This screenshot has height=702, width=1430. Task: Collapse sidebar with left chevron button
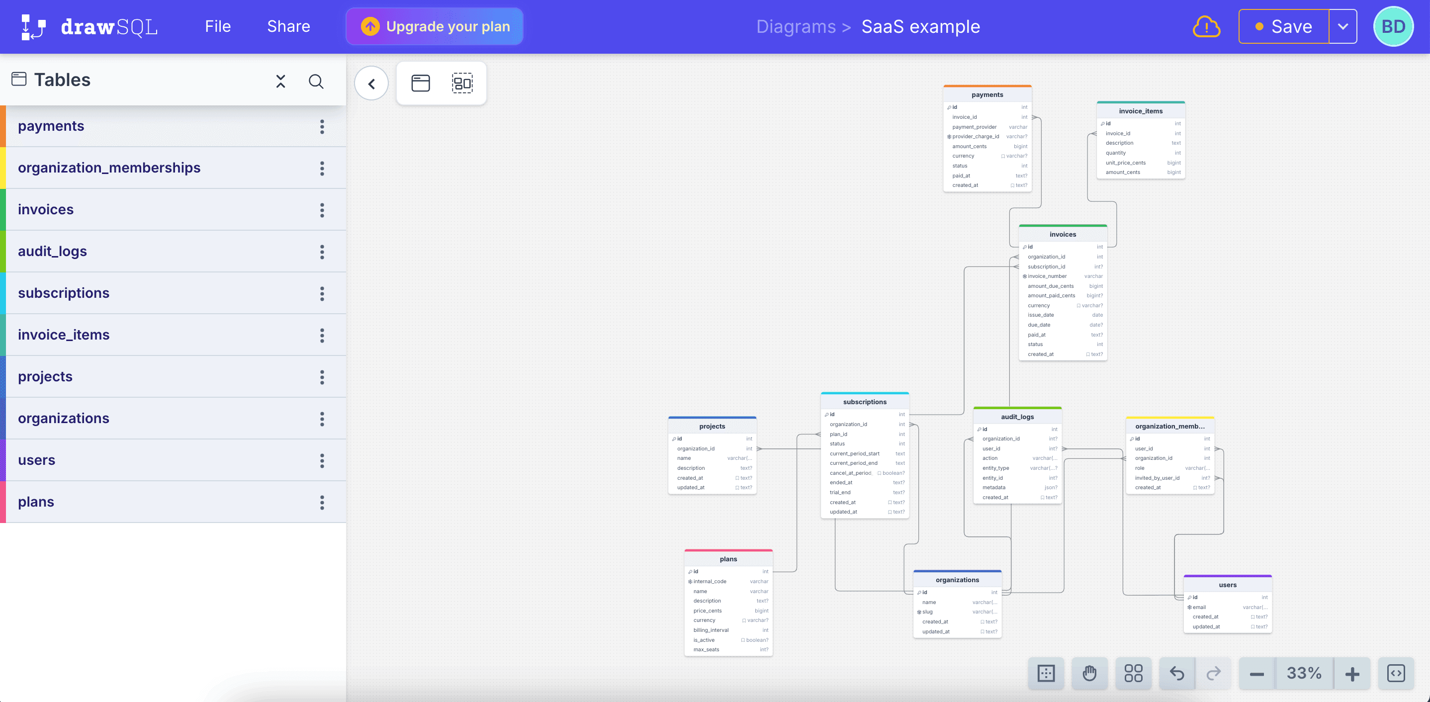pos(371,83)
